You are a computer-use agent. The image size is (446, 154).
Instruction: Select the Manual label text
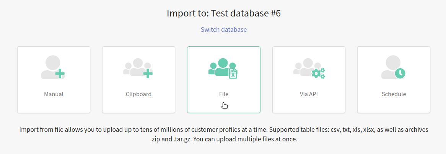[x=54, y=94]
